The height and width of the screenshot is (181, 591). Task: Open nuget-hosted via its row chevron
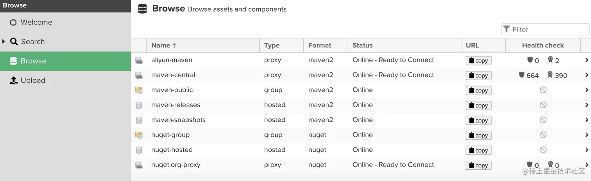587,150
